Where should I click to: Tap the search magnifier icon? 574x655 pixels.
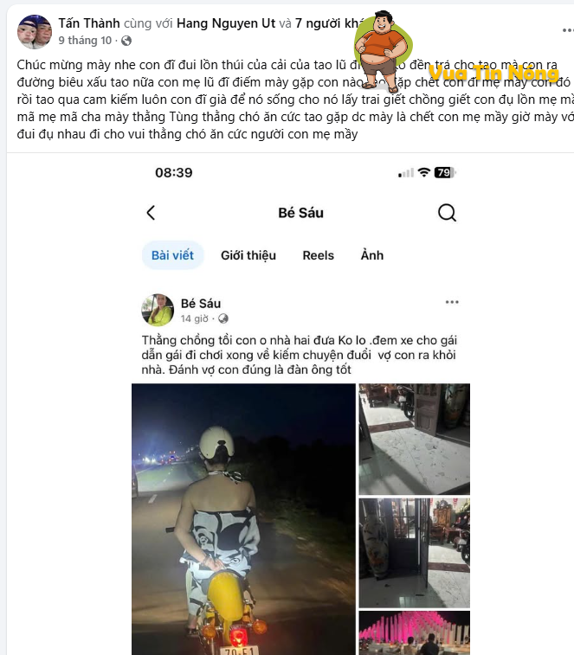pos(447,213)
